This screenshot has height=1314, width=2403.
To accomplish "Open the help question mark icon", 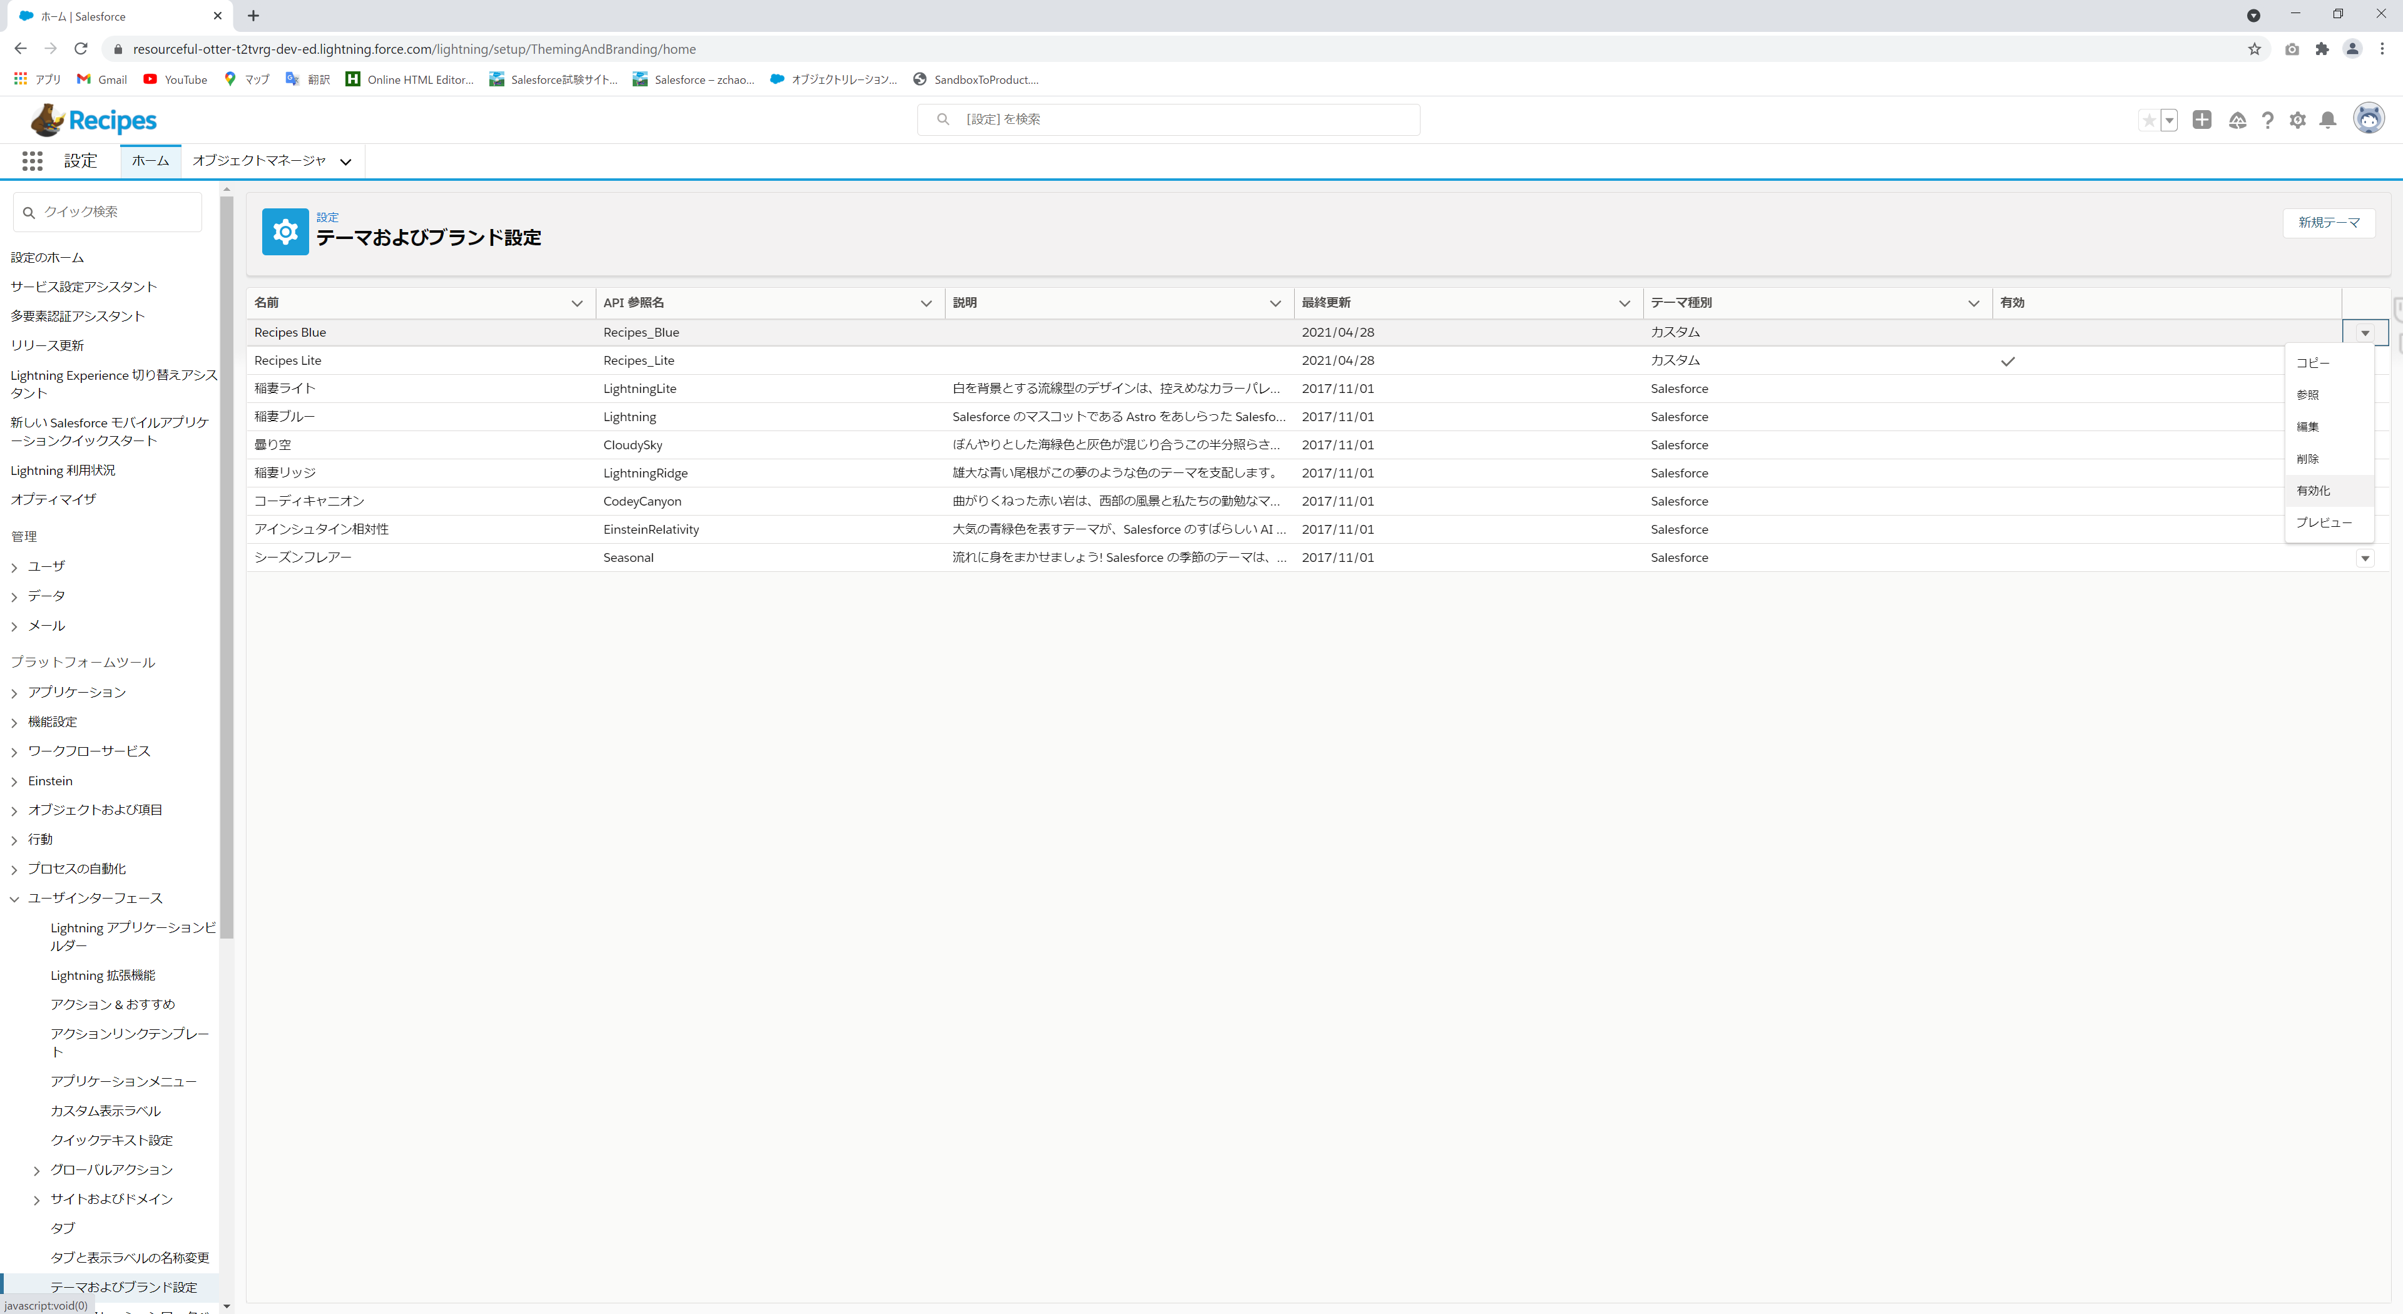I will 2268,120.
